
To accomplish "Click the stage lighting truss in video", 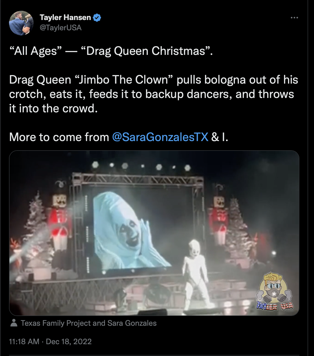I will [139, 178].
